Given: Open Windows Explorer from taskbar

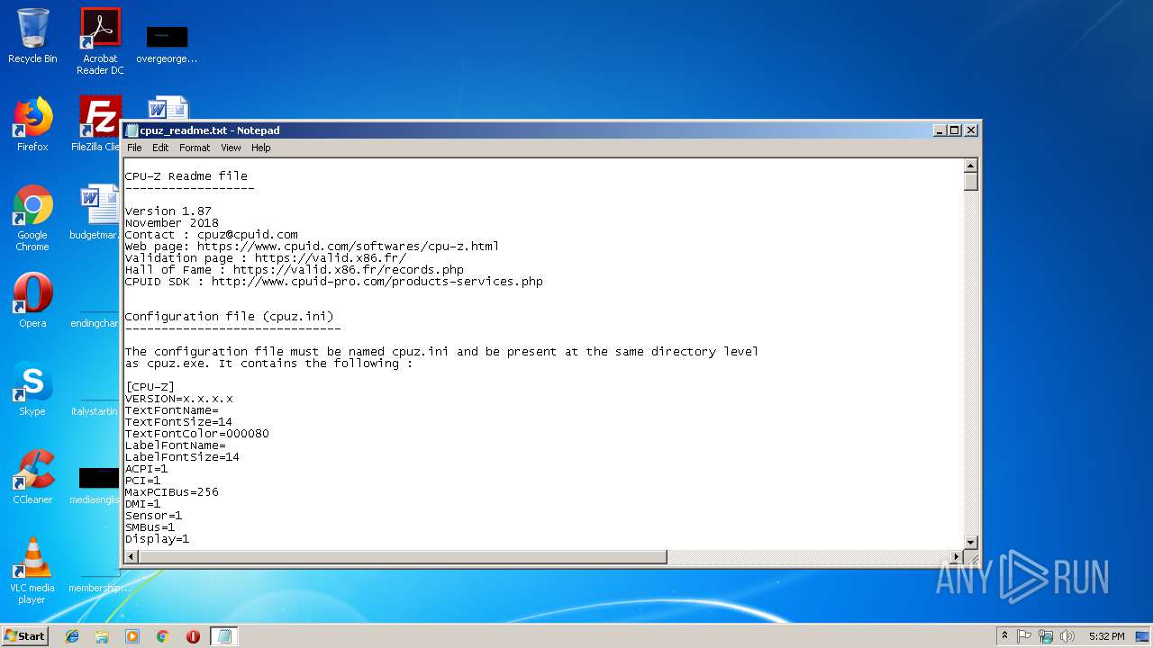Looking at the screenshot, I should click(x=102, y=636).
